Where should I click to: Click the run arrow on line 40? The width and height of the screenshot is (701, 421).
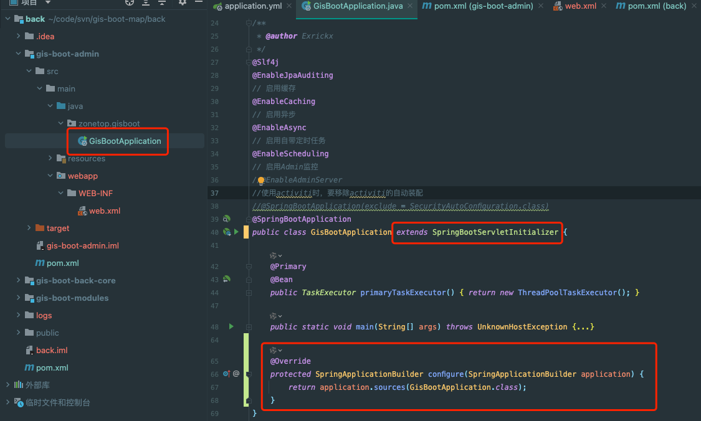click(236, 232)
